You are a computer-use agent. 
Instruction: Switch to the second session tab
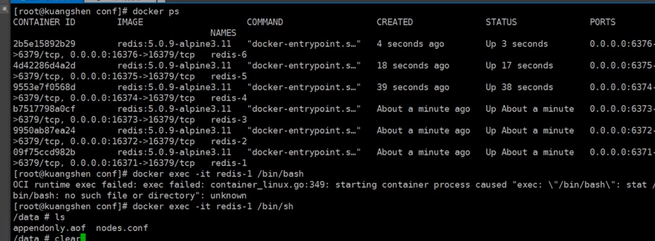(121, 2)
